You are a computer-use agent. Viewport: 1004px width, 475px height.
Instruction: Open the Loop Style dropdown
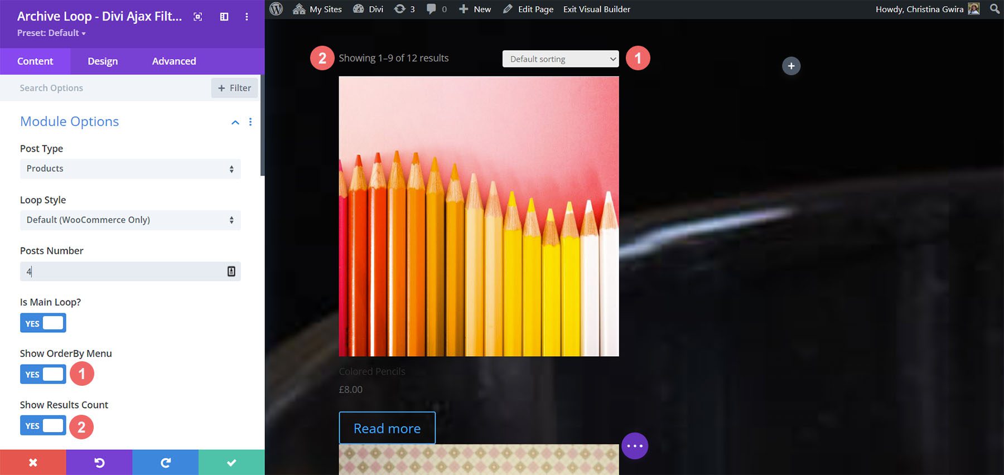click(x=131, y=220)
